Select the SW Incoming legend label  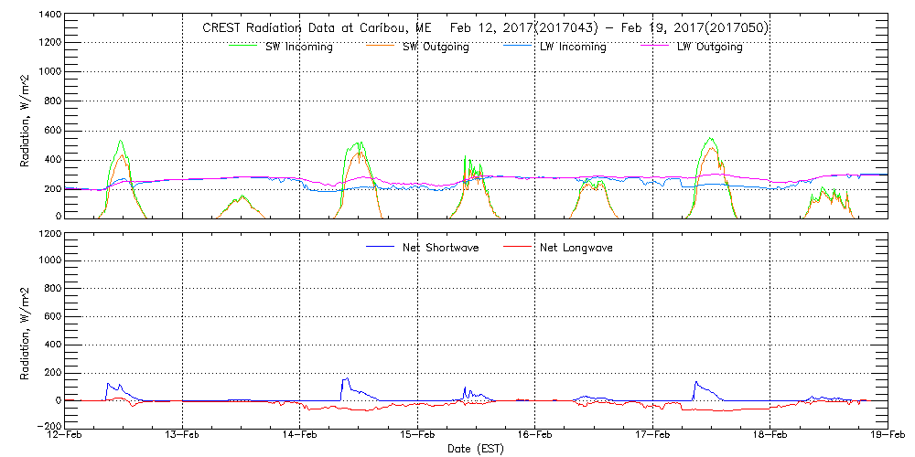tap(298, 48)
